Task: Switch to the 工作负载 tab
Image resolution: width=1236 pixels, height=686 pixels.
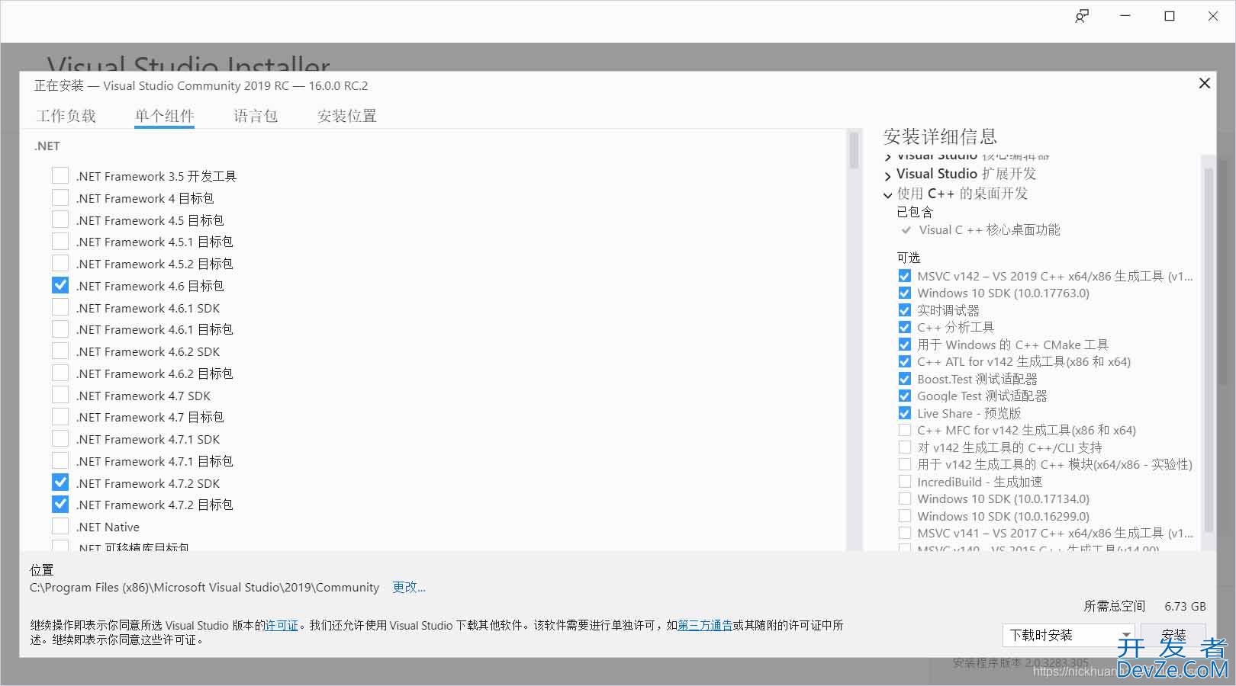Action: click(x=66, y=116)
